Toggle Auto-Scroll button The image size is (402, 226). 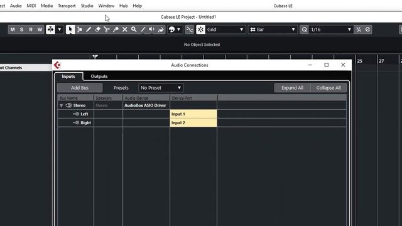click(x=50, y=30)
